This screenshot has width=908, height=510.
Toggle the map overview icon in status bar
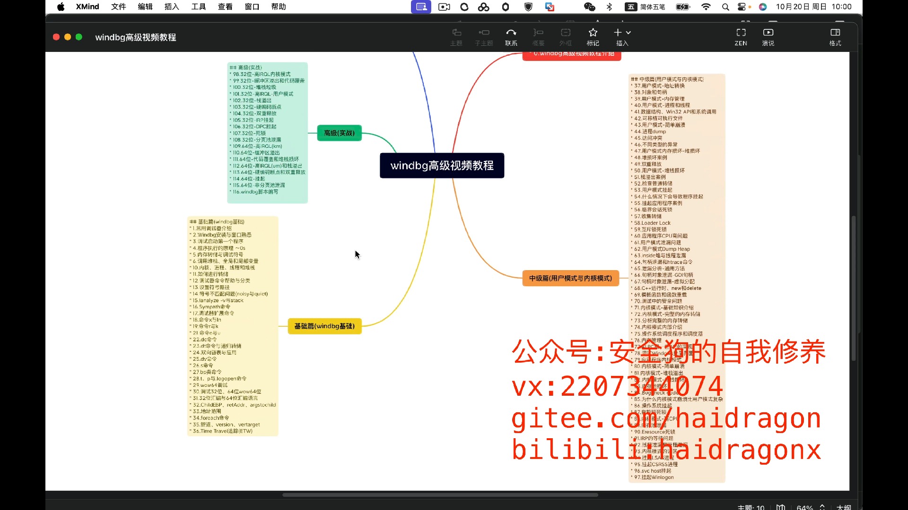tap(781, 507)
